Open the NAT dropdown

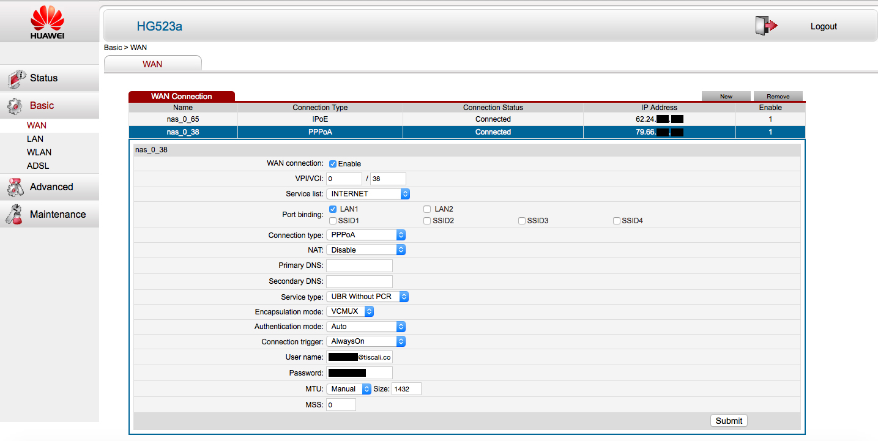coord(366,250)
